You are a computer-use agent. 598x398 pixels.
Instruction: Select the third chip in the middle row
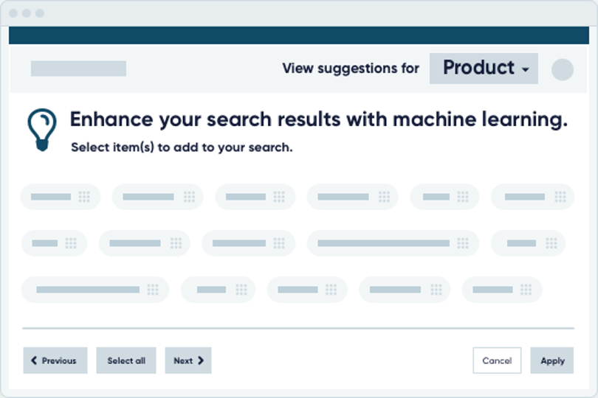(248, 243)
